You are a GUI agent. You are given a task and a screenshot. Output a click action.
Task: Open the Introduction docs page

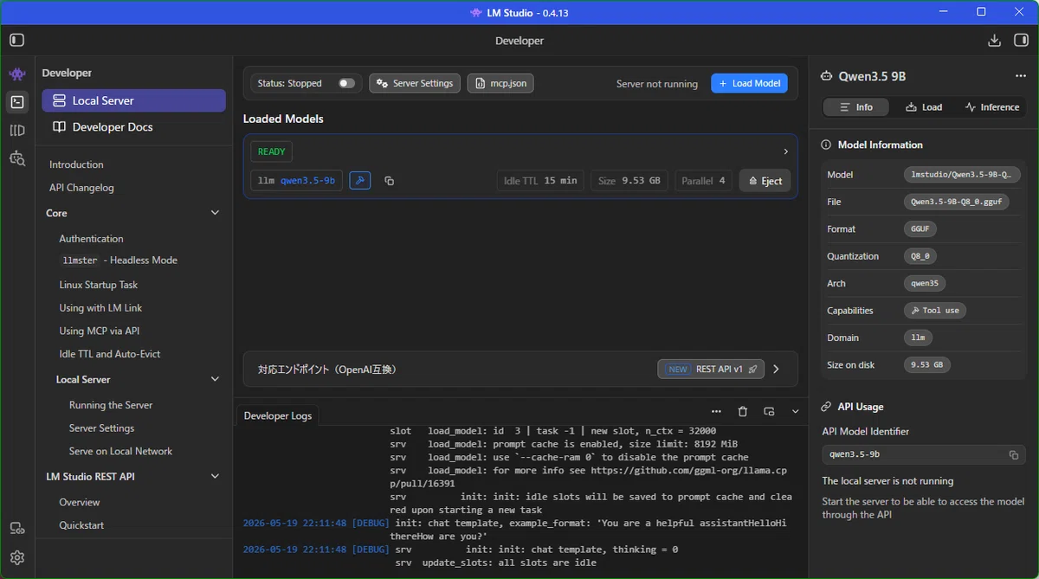(x=76, y=164)
